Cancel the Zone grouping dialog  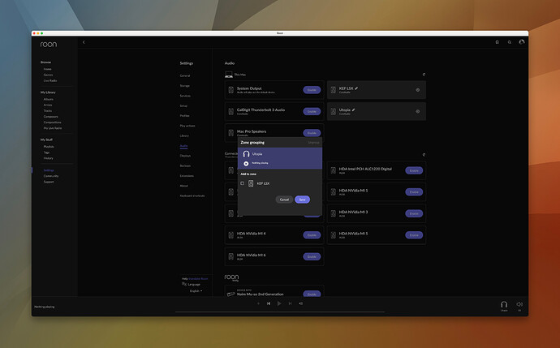(284, 200)
